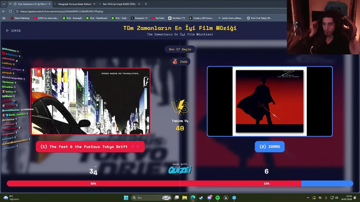Open the volume speaker tray icon
Viewport: 360px width, 202px height.
coord(337,198)
